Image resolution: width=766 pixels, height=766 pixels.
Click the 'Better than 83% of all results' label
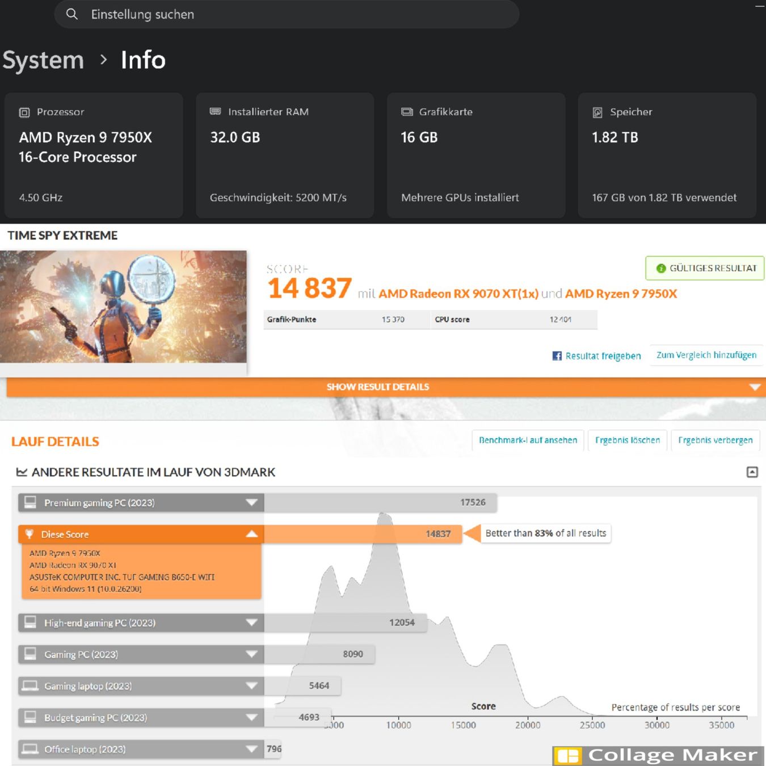[x=546, y=533]
